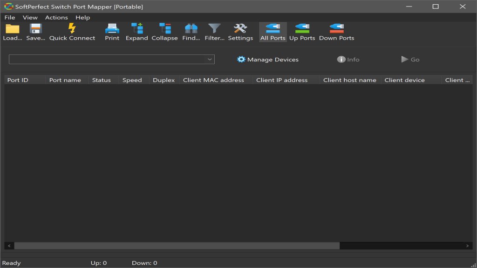477x268 pixels.
Task: Maximize the Switch Port Mapper window
Action: tap(436, 7)
